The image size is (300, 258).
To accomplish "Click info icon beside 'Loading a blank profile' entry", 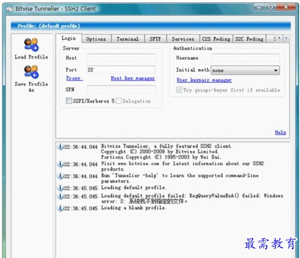I will [x=60, y=208].
